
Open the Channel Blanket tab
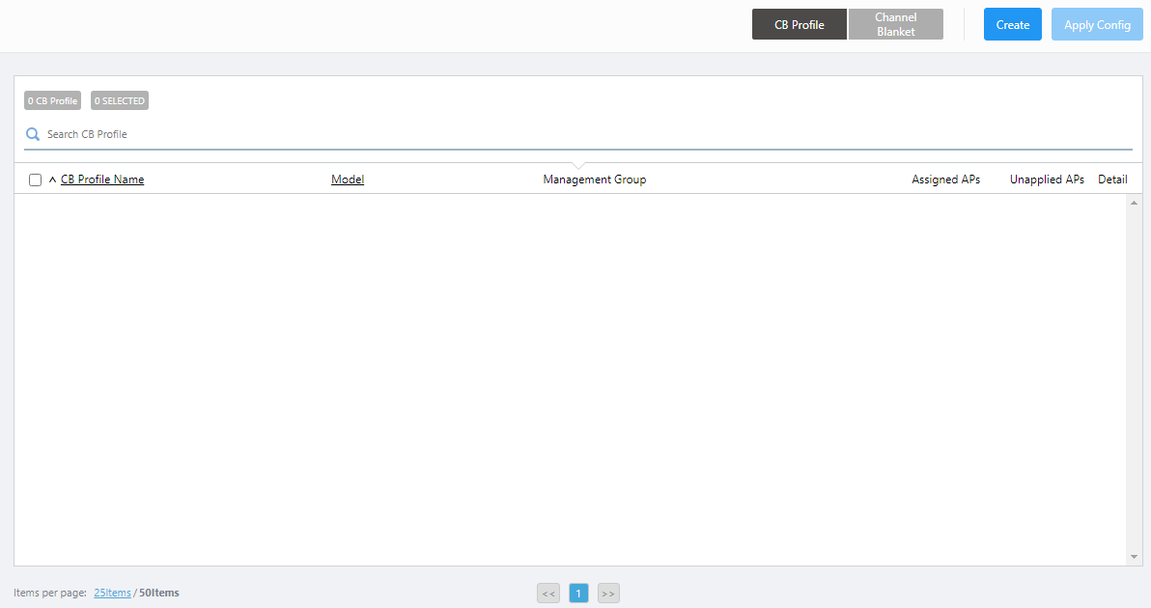(x=895, y=24)
